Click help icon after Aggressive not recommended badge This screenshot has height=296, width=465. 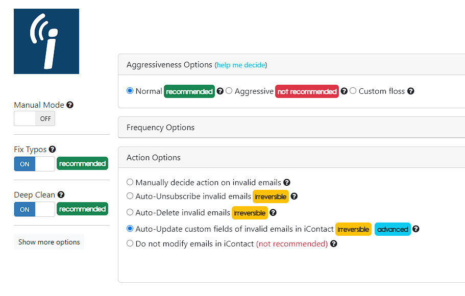pyautogui.click(x=344, y=91)
